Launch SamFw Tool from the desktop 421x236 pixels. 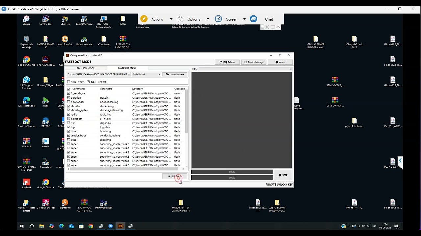(46, 20)
